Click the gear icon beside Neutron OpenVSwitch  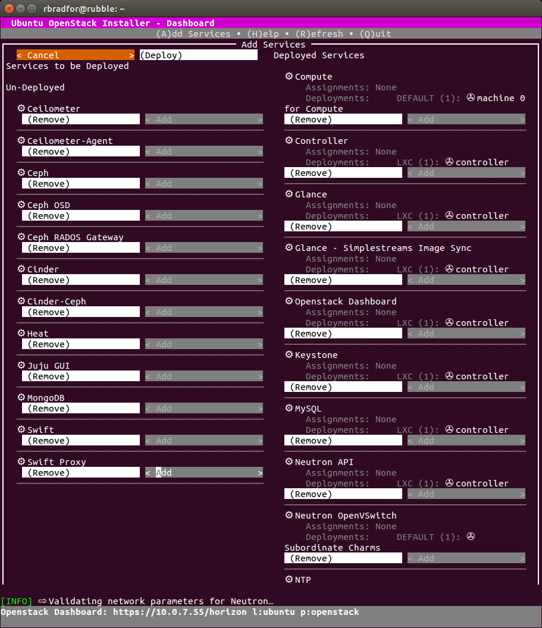[x=289, y=515]
